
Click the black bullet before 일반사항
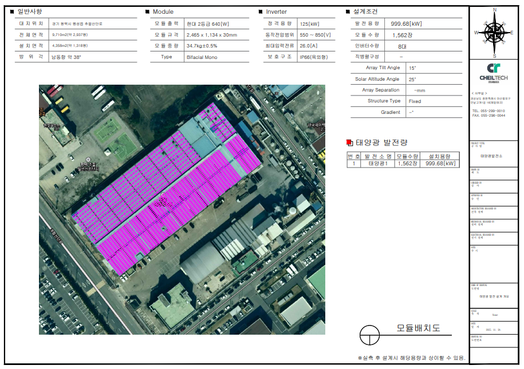[12, 11]
